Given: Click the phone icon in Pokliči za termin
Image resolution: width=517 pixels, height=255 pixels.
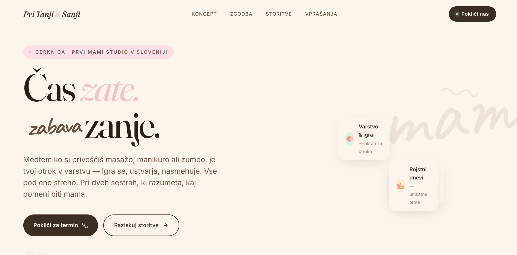Looking at the screenshot, I should [85, 225].
